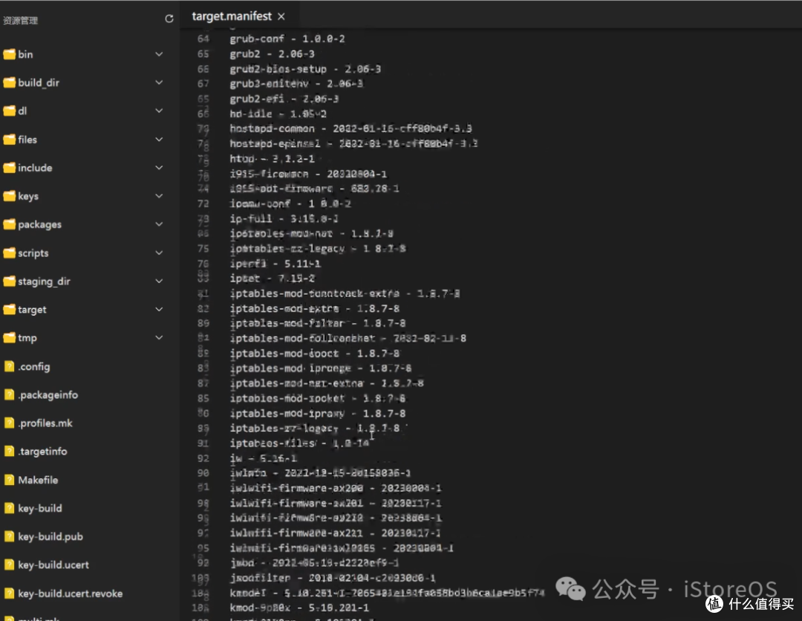This screenshot has height=621, width=802.
Task: Click the scripts folder icon
Action: pos(9,253)
